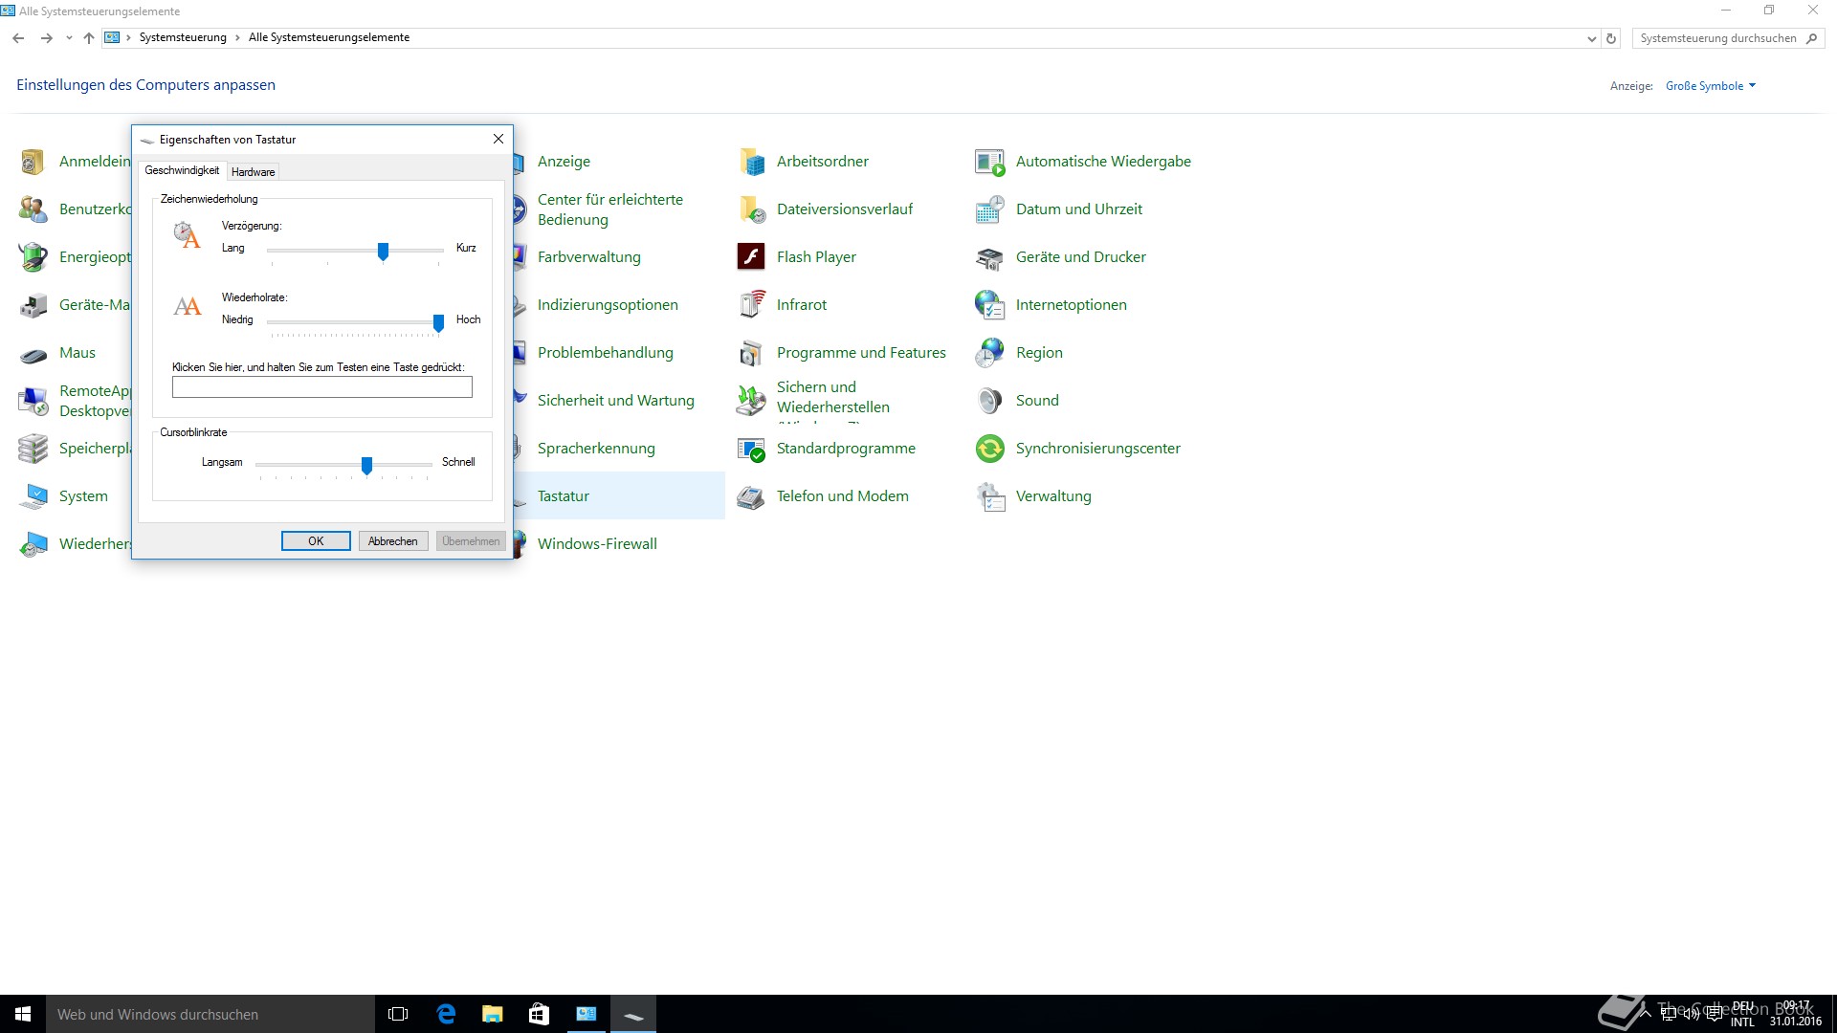Click the Maus icon
This screenshot has height=1033, width=1837.
click(33, 354)
